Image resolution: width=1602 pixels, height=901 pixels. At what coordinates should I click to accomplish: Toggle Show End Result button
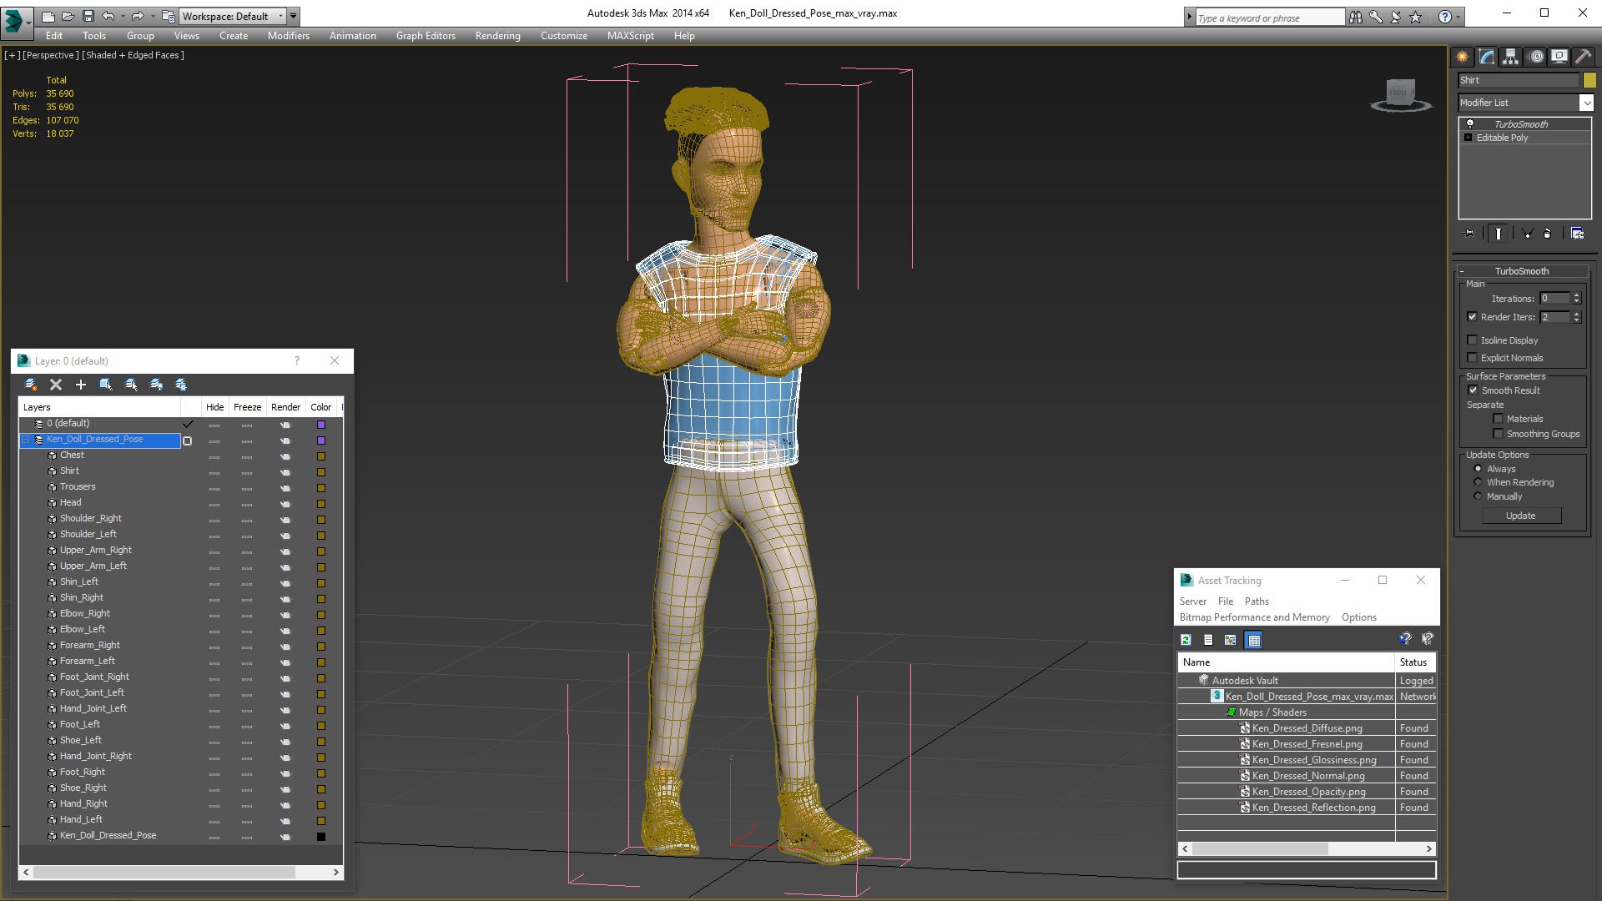coord(1498,234)
